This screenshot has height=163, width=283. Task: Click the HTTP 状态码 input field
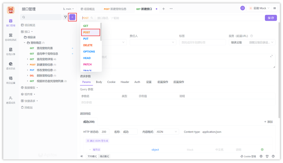(104, 131)
